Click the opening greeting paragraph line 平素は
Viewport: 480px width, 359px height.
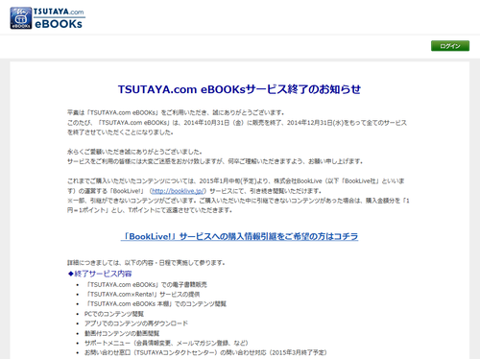(x=176, y=112)
